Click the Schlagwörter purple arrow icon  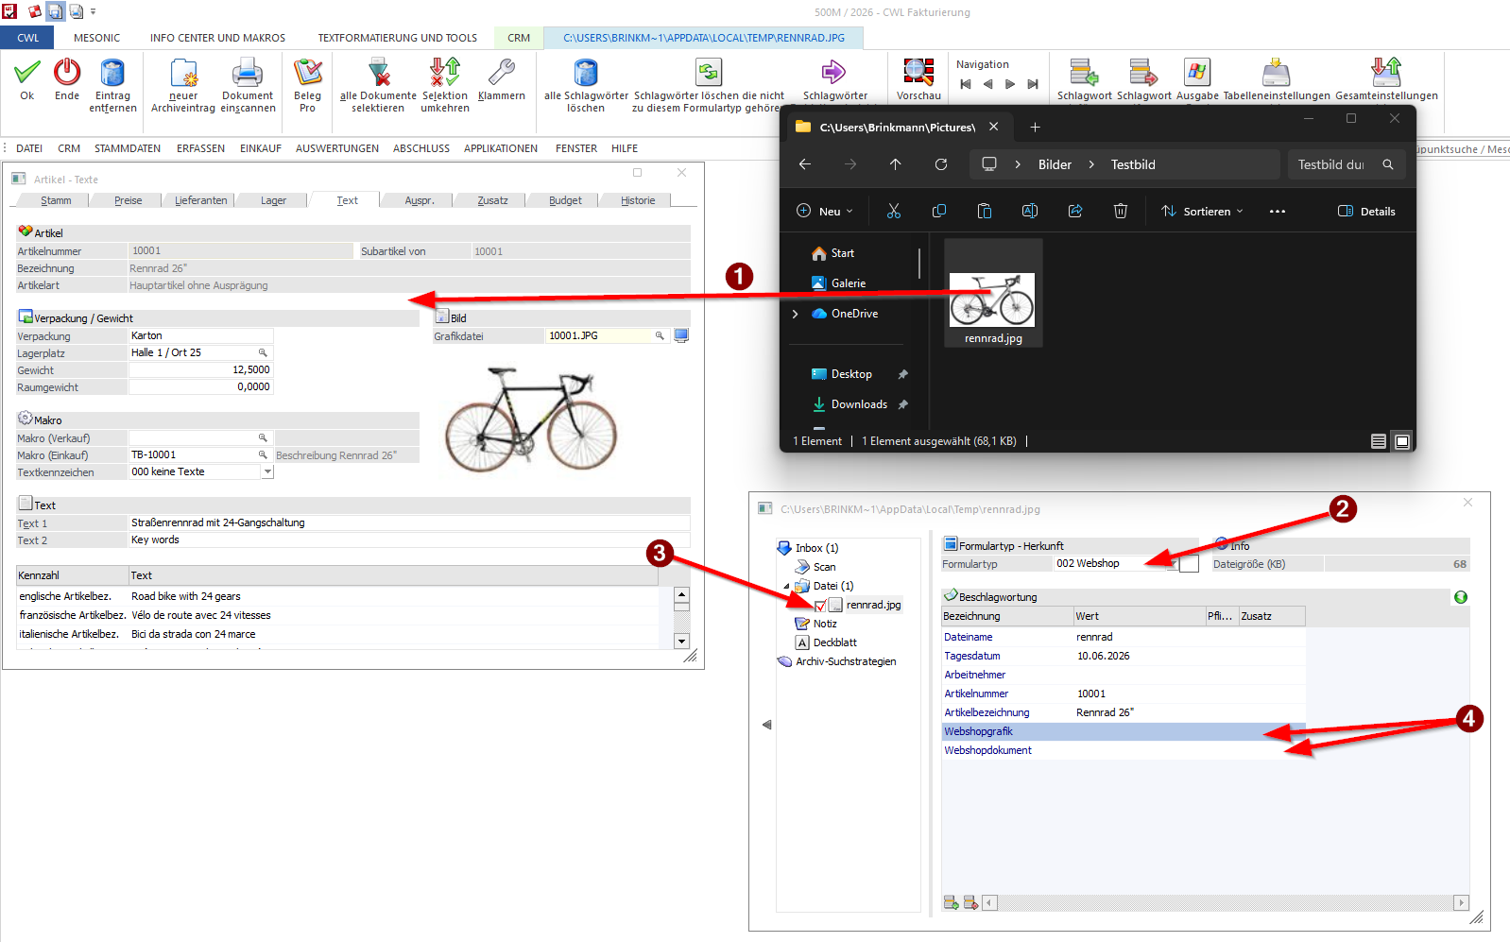tap(834, 72)
